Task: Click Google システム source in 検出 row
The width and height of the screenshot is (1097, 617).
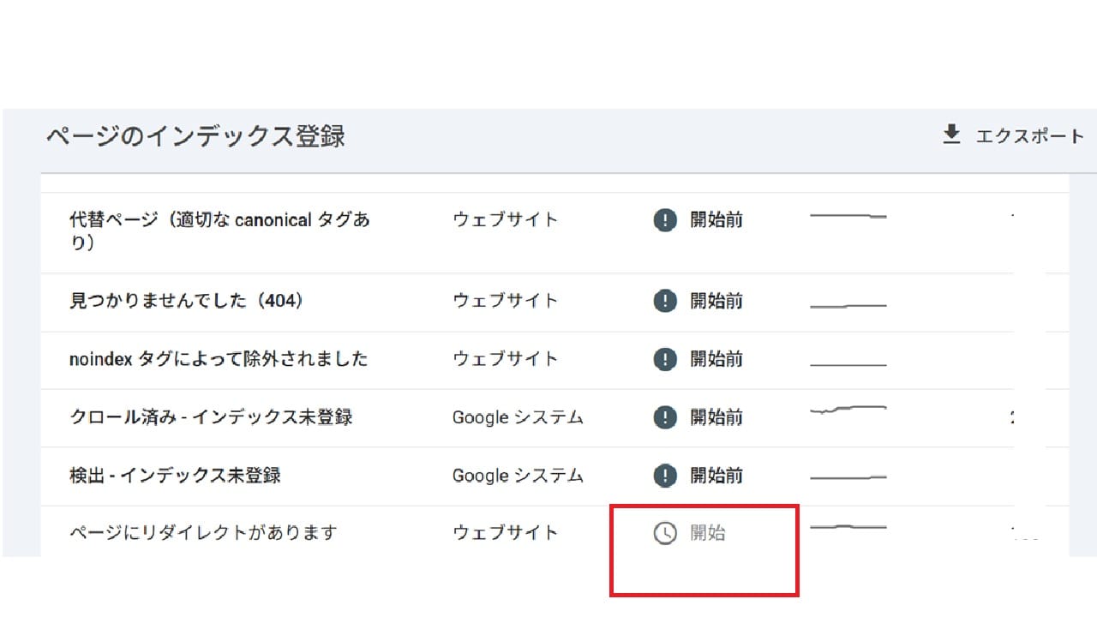Action: click(x=518, y=476)
